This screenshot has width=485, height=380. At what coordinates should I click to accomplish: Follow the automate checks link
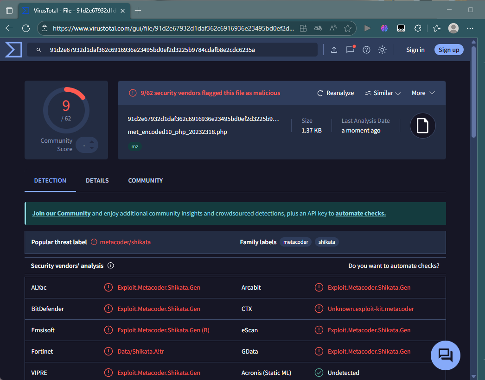click(x=360, y=213)
